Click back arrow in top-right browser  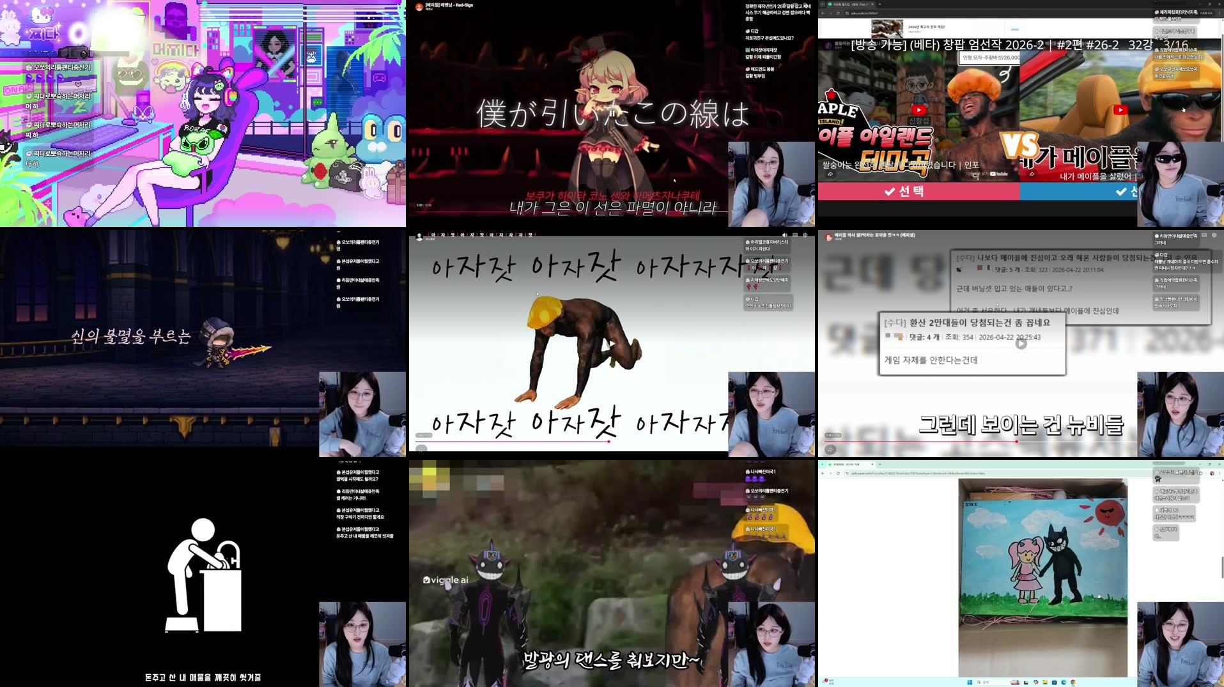click(823, 13)
